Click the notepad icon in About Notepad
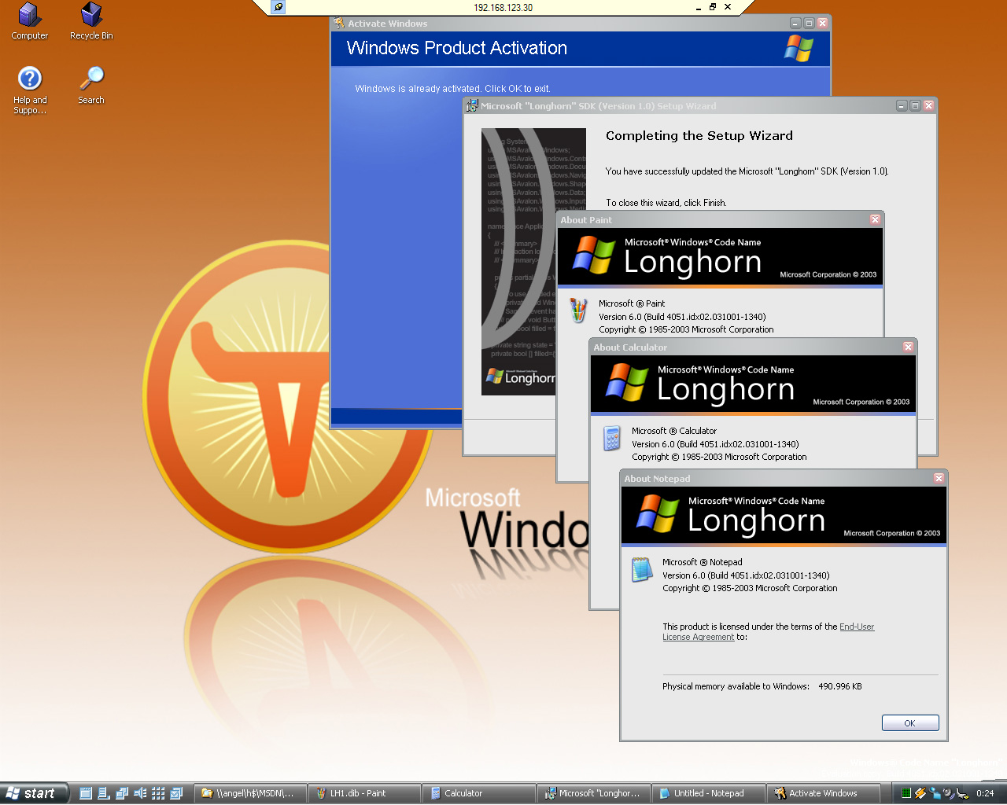This screenshot has height=805, width=1007. point(642,569)
